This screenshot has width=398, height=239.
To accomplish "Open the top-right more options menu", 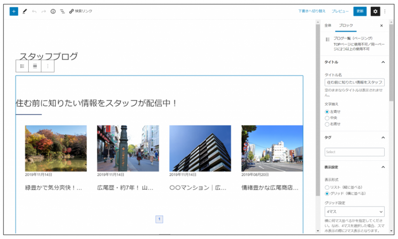I will coord(385,12).
